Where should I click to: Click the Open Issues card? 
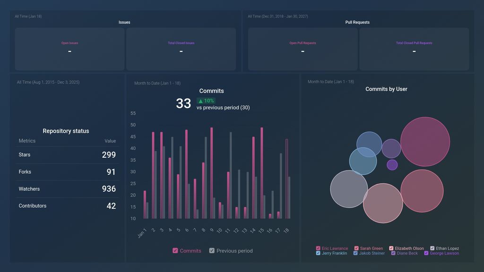[x=70, y=49]
